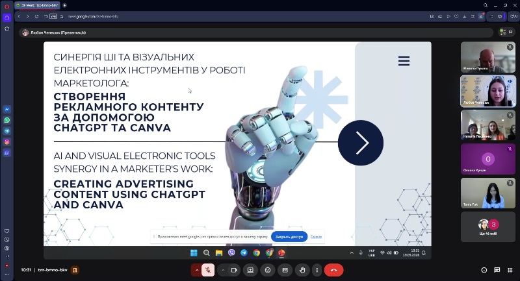Click the blue 'Закрыть доступ' stop sharing button
This screenshot has width=520, height=281.
[x=289, y=237]
